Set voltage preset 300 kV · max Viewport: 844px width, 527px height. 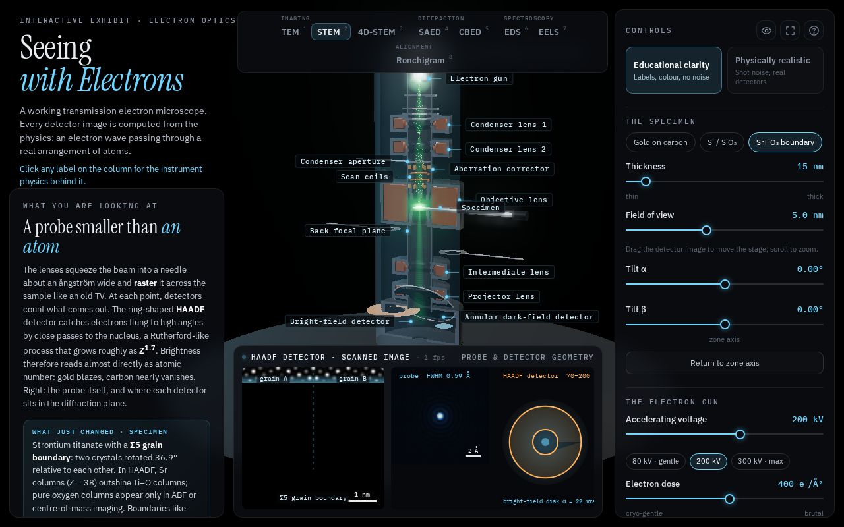tap(760, 461)
